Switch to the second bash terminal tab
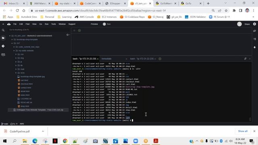The height and width of the screenshot is (145, 258). pos(142,59)
